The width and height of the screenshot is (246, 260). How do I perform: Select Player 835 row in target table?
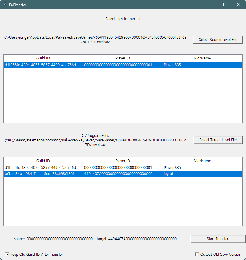pos(123,167)
